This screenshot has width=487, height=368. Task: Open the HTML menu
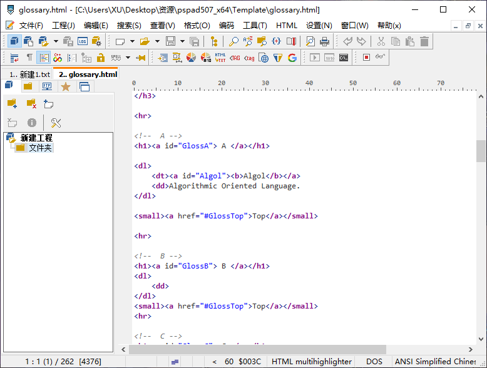pos(286,26)
